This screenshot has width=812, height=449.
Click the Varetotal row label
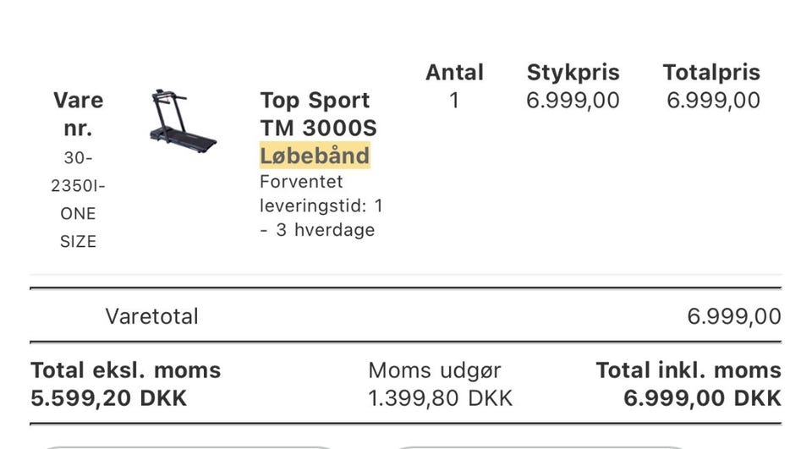151,317
